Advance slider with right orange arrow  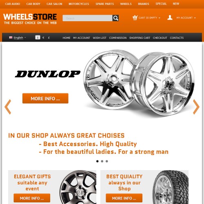click(x=196, y=107)
